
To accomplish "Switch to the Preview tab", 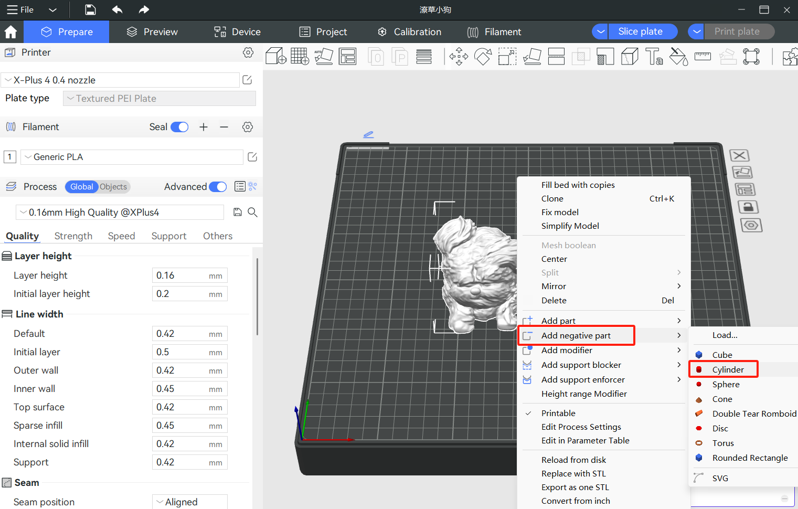I will tap(152, 32).
